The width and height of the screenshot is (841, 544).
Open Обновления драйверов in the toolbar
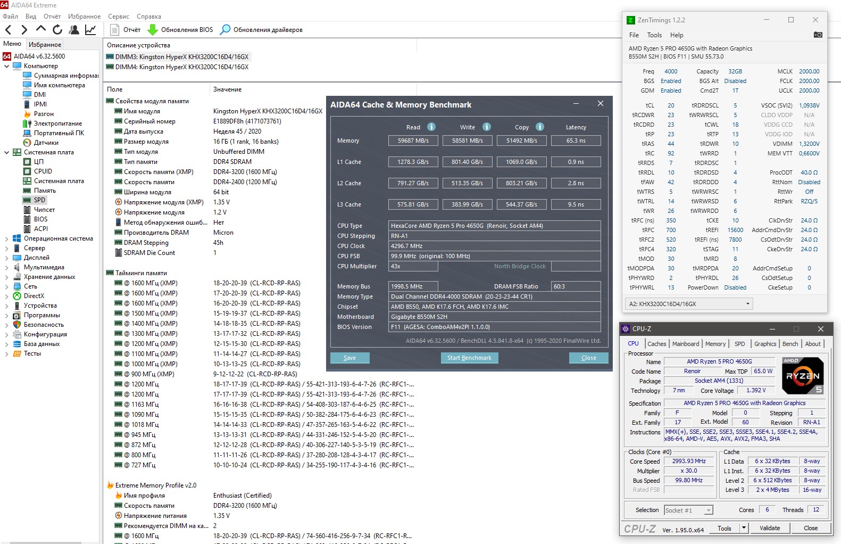pyautogui.click(x=261, y=30)
